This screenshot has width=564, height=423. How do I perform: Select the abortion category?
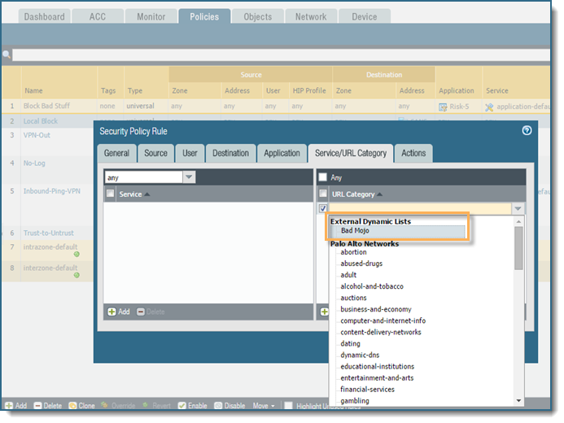click(353, 252)
